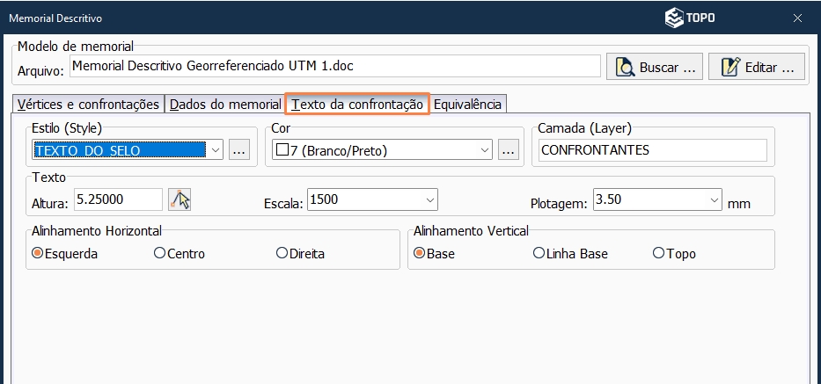Open the Plotagem dropdown list
Viewport: 821px width, 384px height.
(714, 199)
